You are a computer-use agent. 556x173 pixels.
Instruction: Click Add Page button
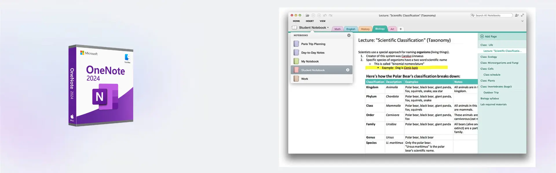tap(489, 36)
